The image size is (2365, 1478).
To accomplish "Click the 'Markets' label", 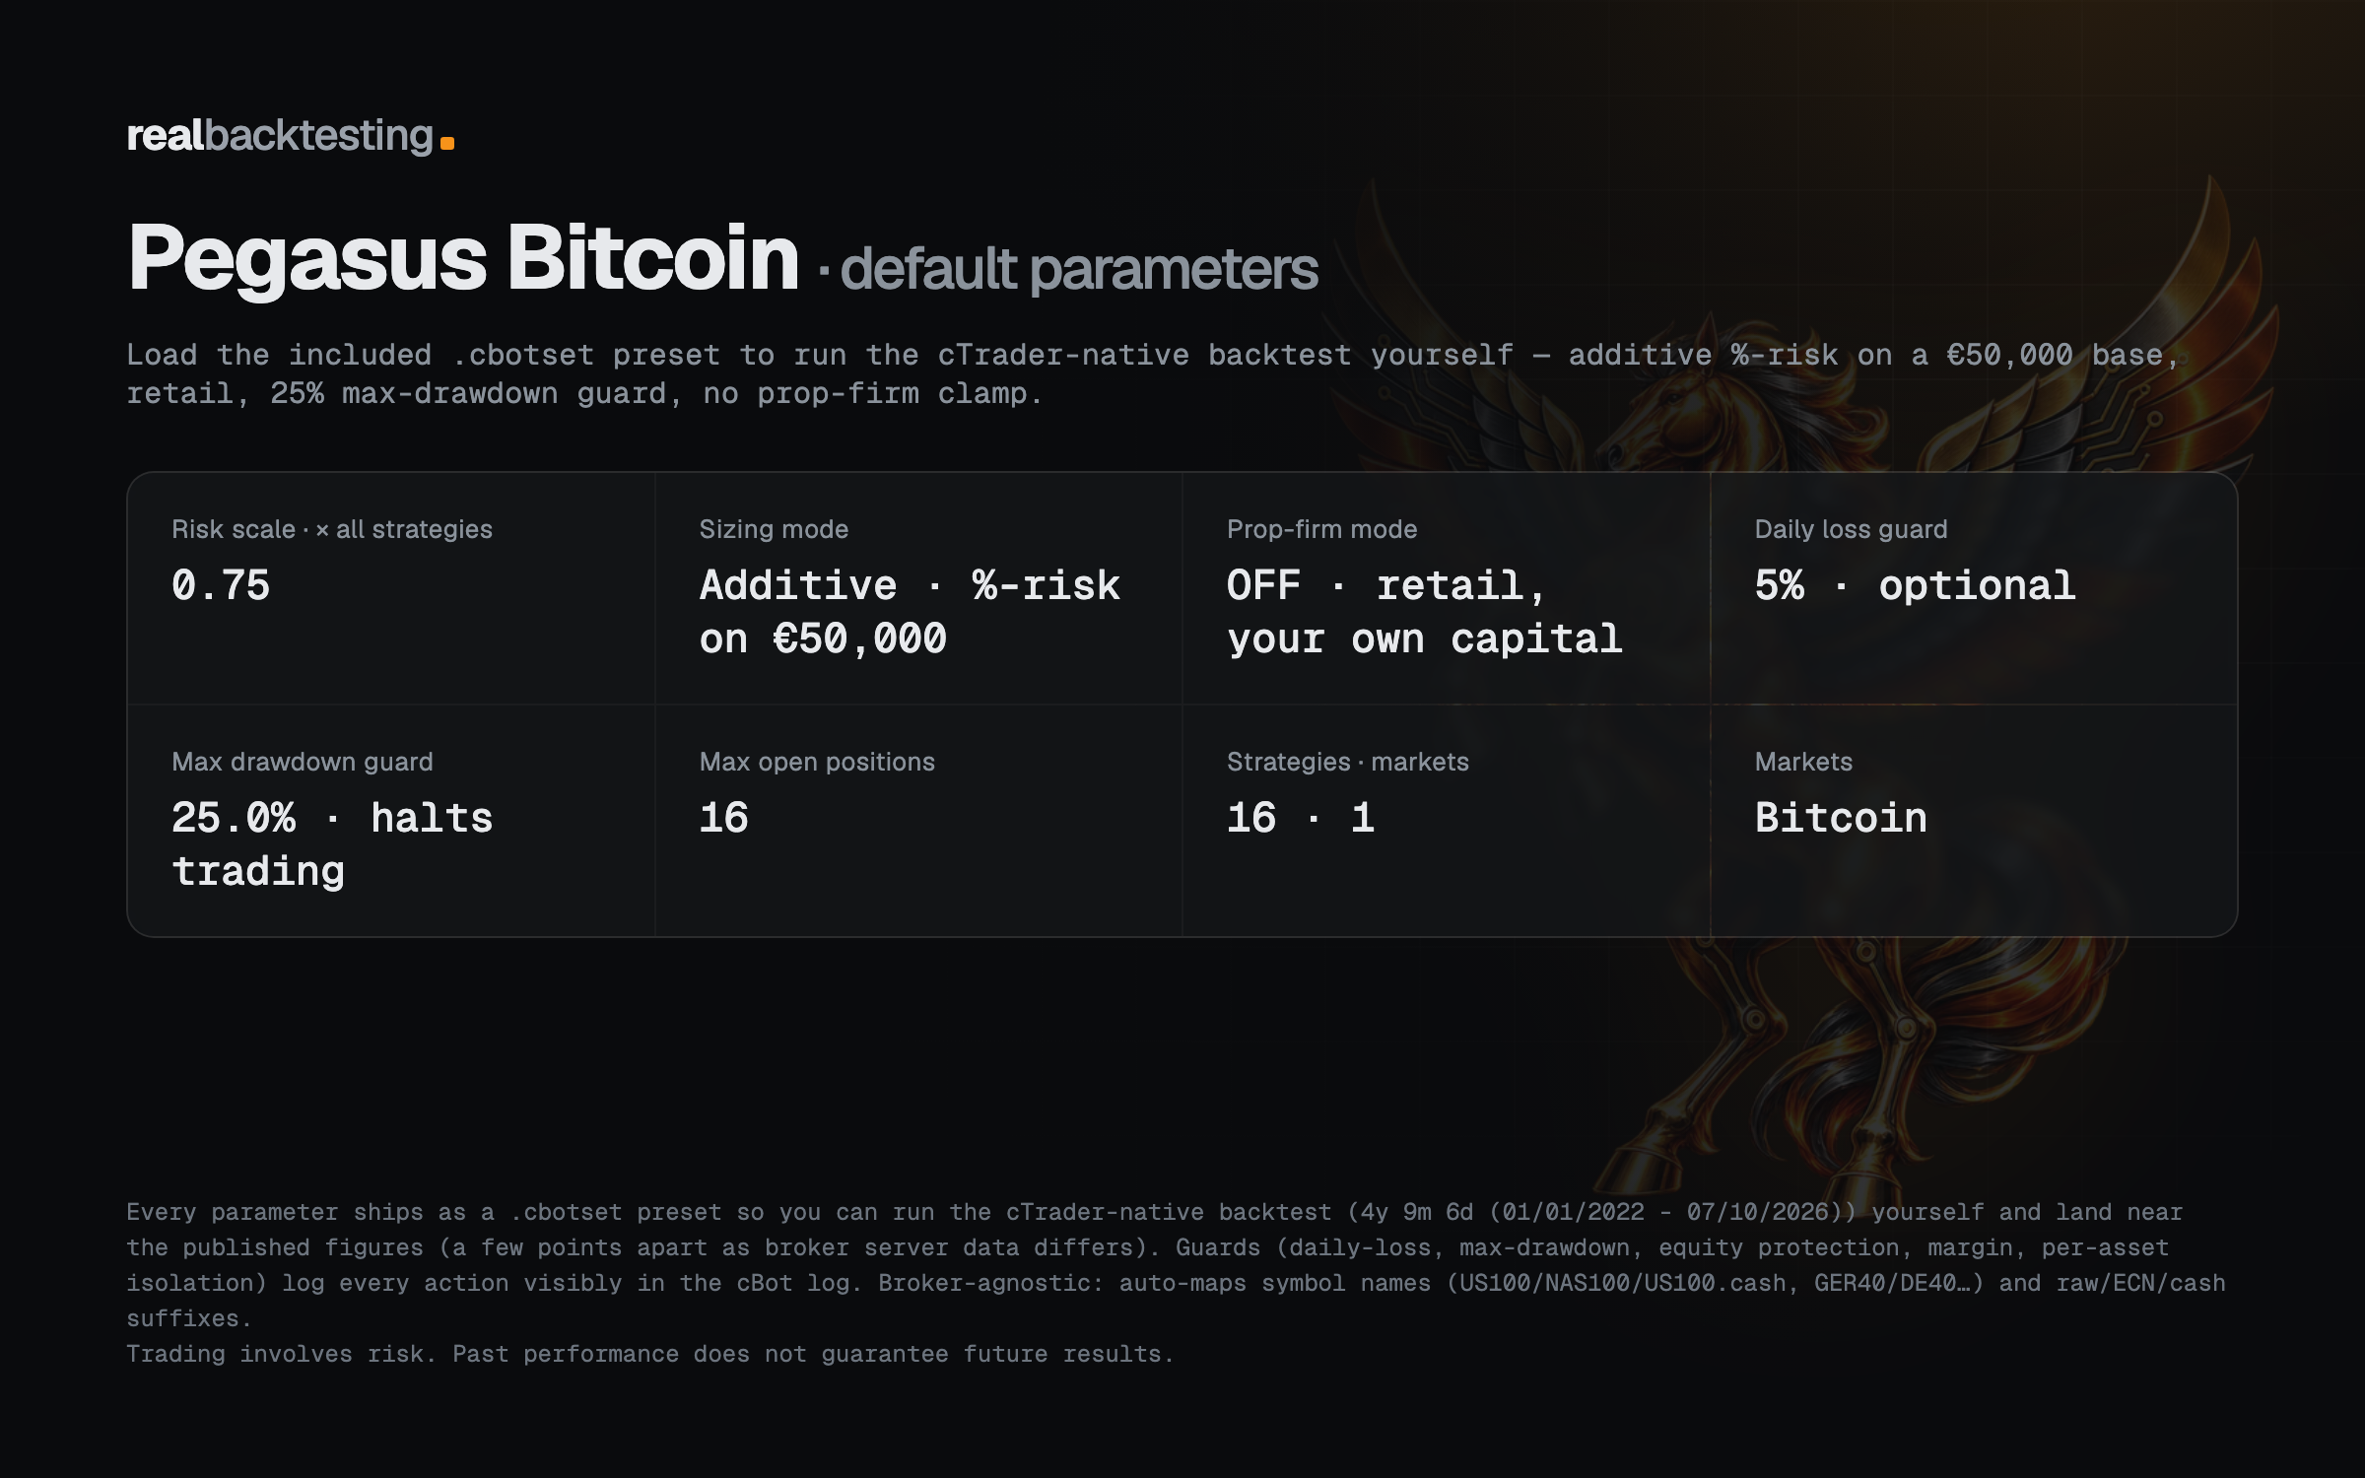I will click(x=1803, y=762).
